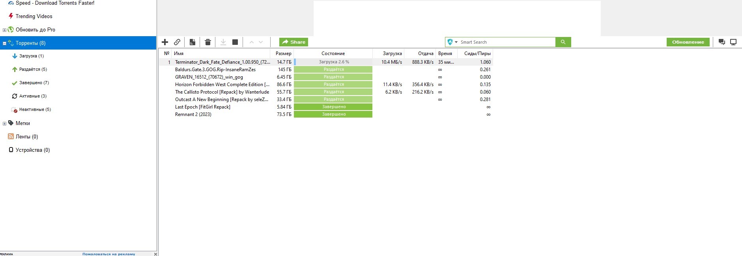This screenshot has width=742, height=256.
Task: Close the ad panel with the X
Action: click(155, 254)
